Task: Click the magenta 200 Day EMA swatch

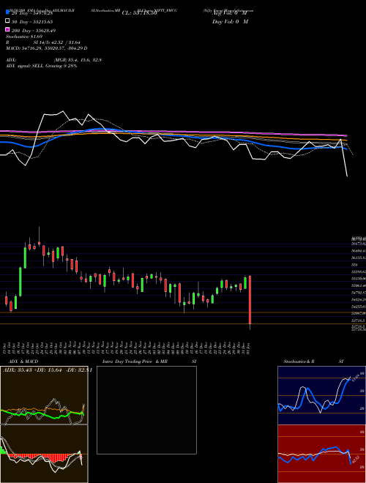Action: coord(7,30)
